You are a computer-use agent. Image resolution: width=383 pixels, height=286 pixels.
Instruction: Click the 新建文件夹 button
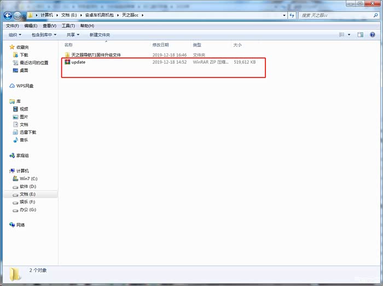[100, 35]
